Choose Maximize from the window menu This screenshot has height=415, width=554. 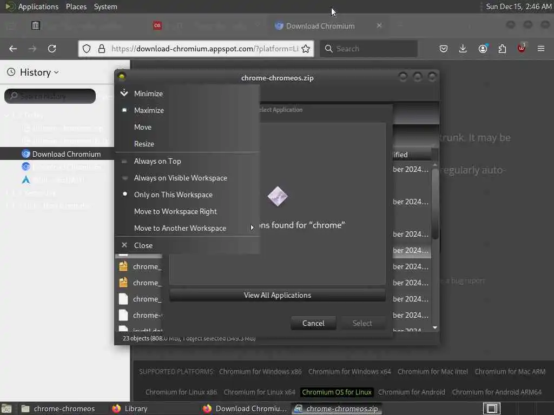point(187,110)
